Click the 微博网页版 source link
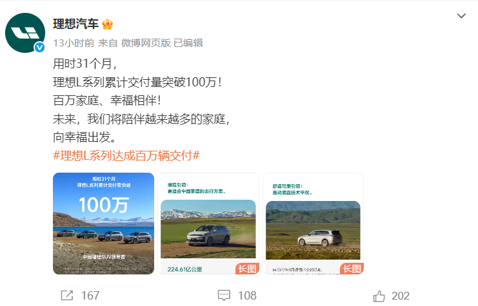Screen dimensions: 478x306 (146, 43)
